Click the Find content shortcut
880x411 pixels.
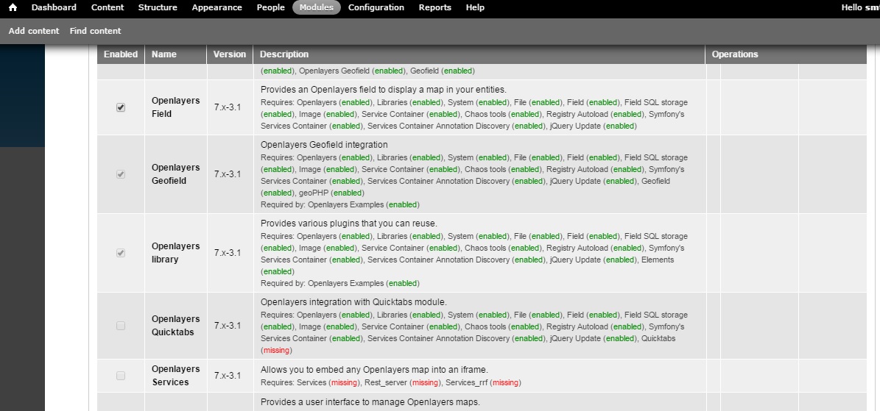click(96, 31)
